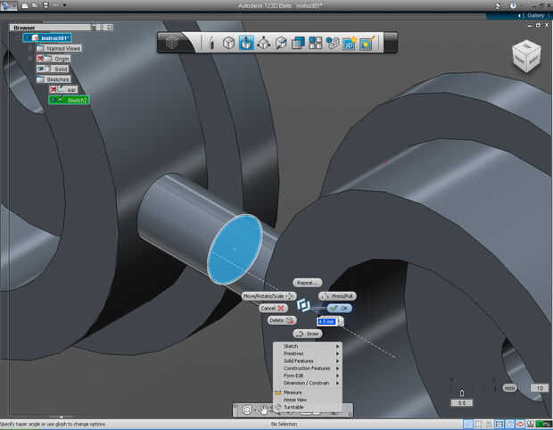Viewport: 553px width, 430px height.
Task: Click the 4.5 mm distance input field
Action: 326,321
